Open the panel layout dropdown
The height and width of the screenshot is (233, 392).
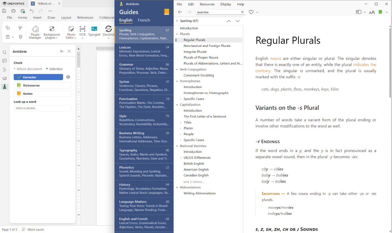point(364,12)
